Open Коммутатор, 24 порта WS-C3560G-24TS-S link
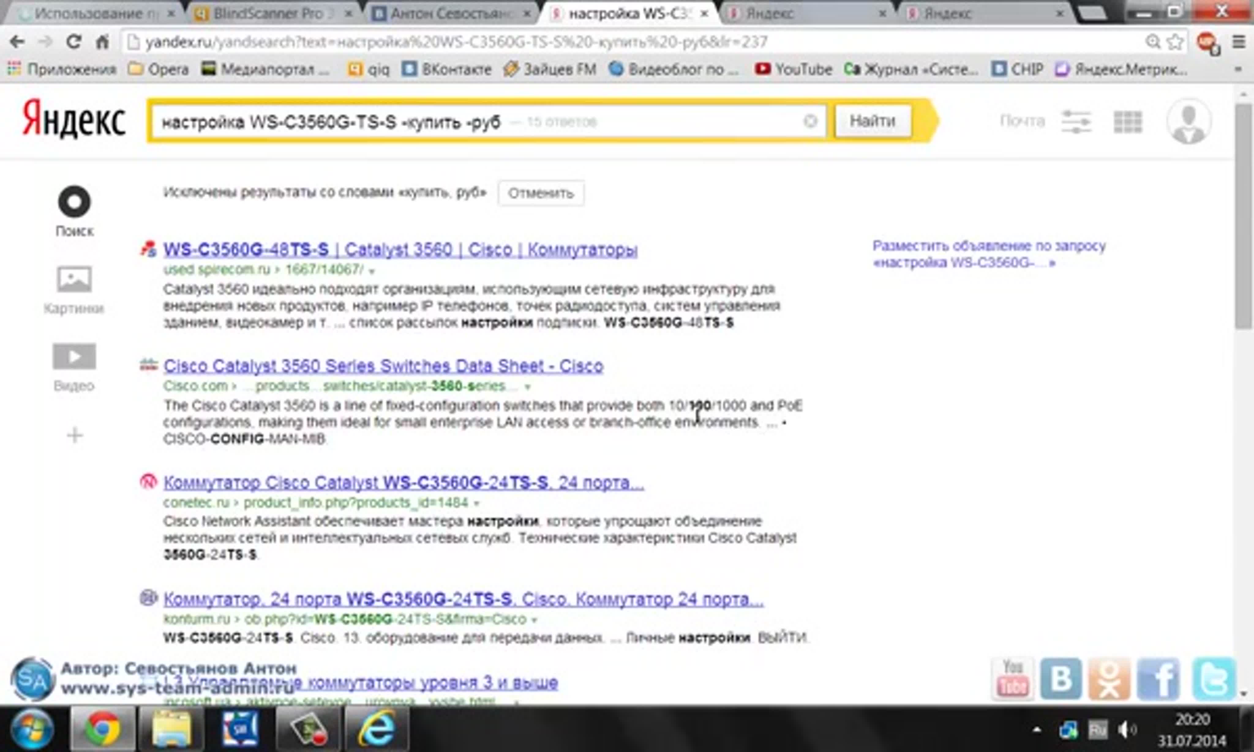The height and width of the screenshot is (752, 1254). 464,599
